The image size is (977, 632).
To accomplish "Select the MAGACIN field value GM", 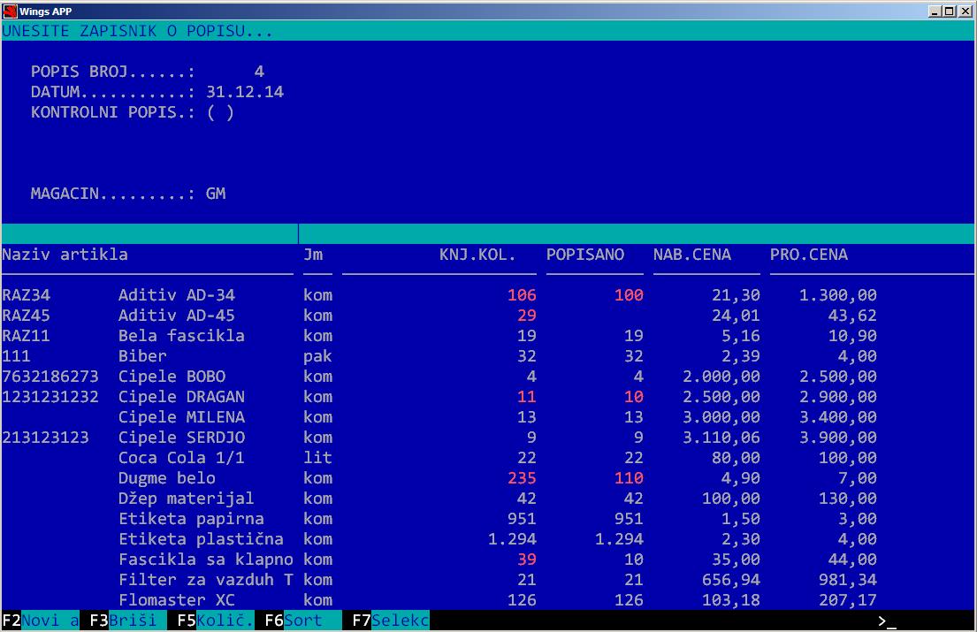I will click(x=216, y=194).
